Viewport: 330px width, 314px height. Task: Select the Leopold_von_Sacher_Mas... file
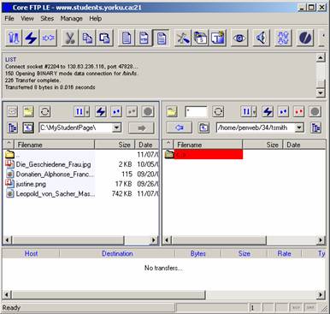[x=56, y=194]
